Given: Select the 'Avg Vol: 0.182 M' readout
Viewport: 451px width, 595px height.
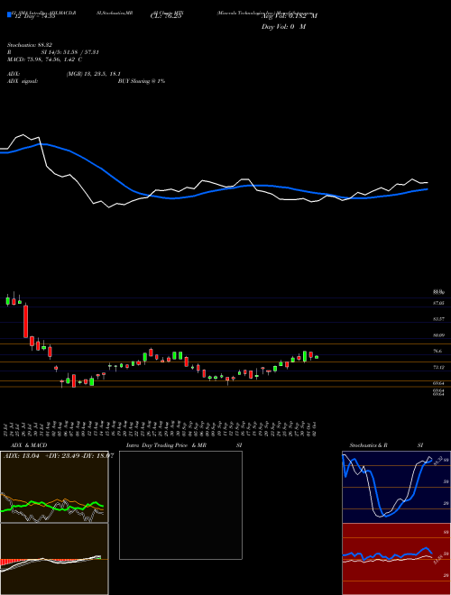Looking at the screenshot, I should pyautogui.click(x=290, y=16).
